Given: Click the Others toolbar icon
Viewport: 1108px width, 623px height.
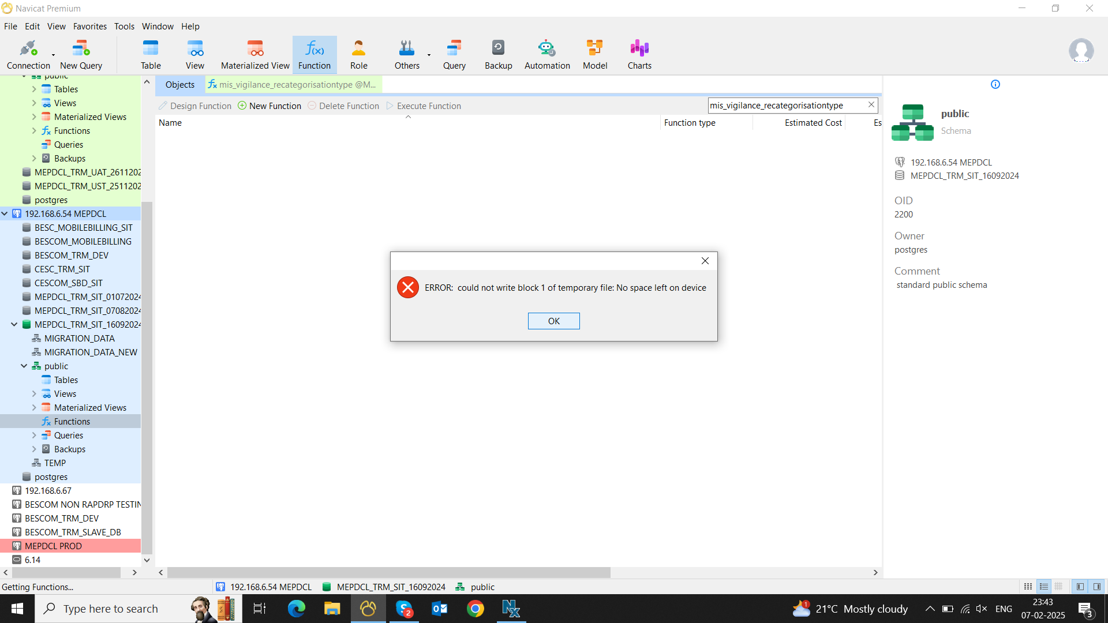Looking at the screenshot, I should pyautogui.click(x=407, y=55).
